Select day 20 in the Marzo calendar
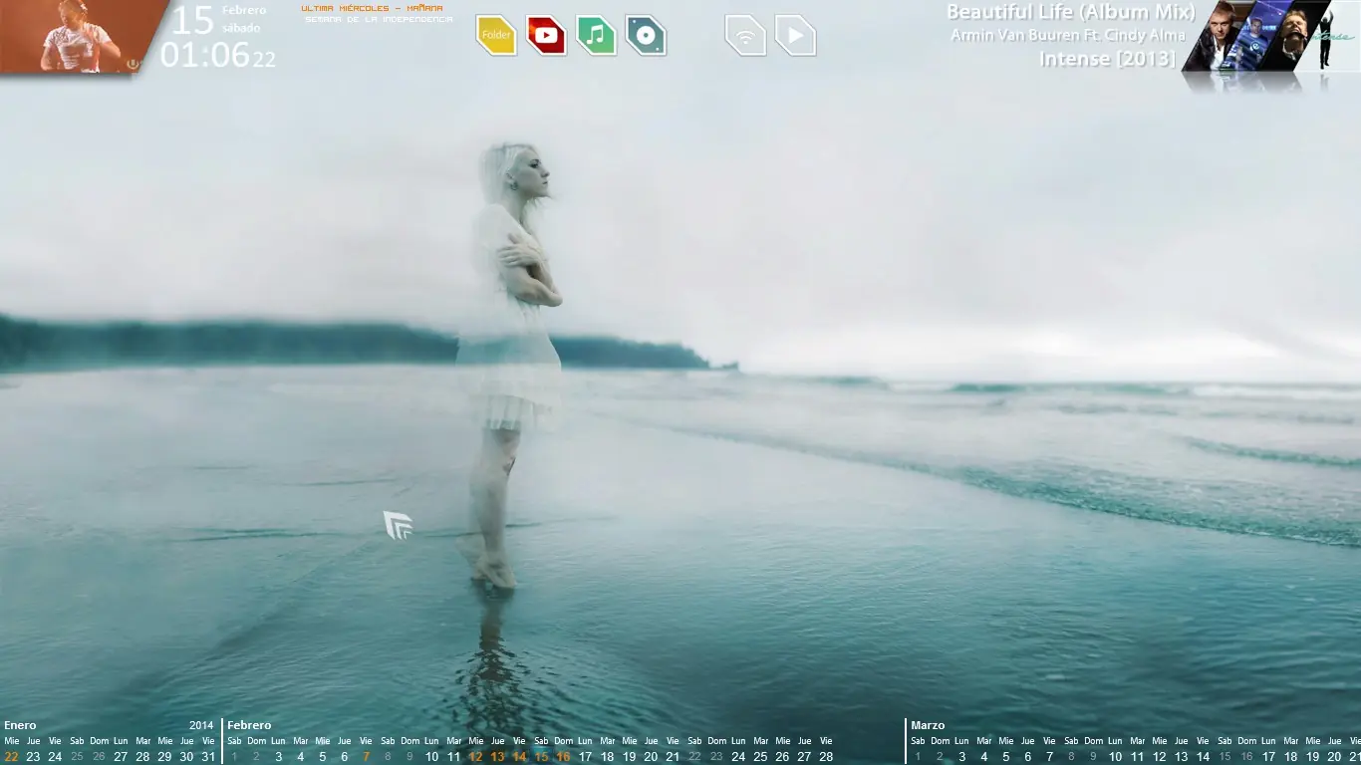Image resolution: width=1361 pixels, height=765 pixels. 1334,757
